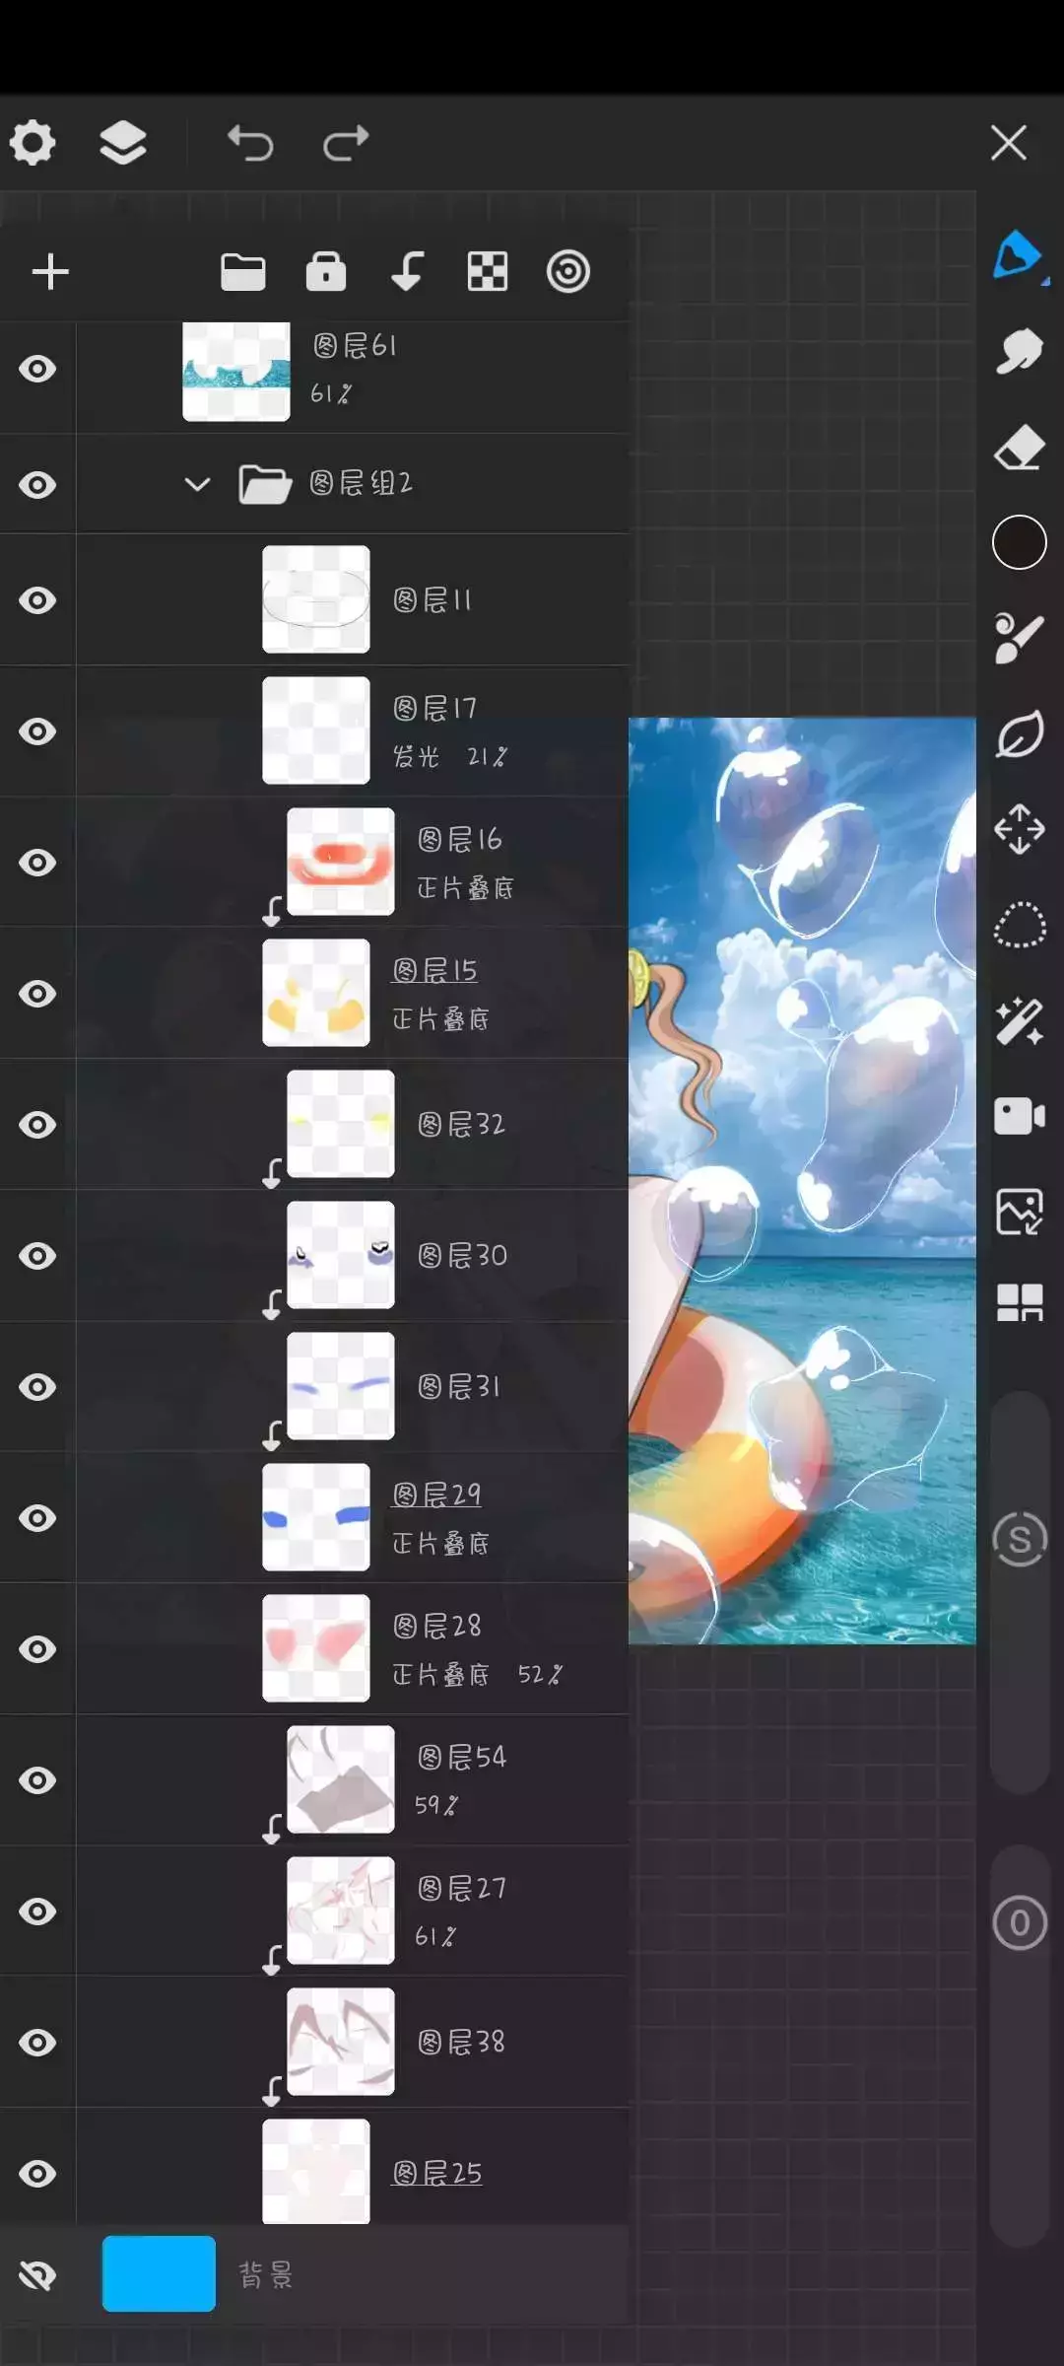This screenshot has height=2366, width=1064.
Task: Hide layer 图层54
Action: (x=37, y=1780)
